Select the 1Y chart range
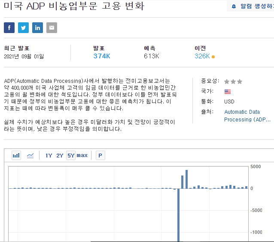The height and width of the screenshot is (242, 274). pos(49,155)
